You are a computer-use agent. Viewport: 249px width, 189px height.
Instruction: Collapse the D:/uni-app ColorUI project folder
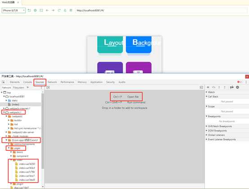tap(6, 140)
